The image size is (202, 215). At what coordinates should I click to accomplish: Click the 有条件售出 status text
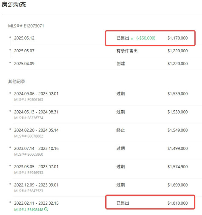127,51
